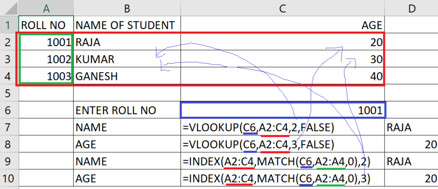Select cell containing 1002
438x189 pixels.
click(46, 59)
